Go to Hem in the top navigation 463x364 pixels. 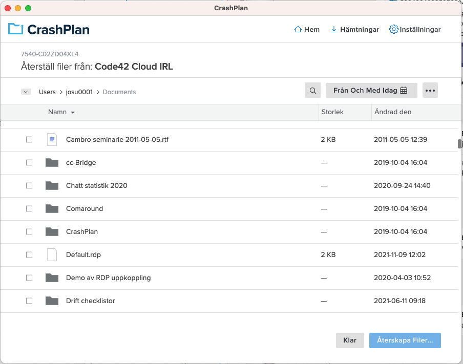307,30
